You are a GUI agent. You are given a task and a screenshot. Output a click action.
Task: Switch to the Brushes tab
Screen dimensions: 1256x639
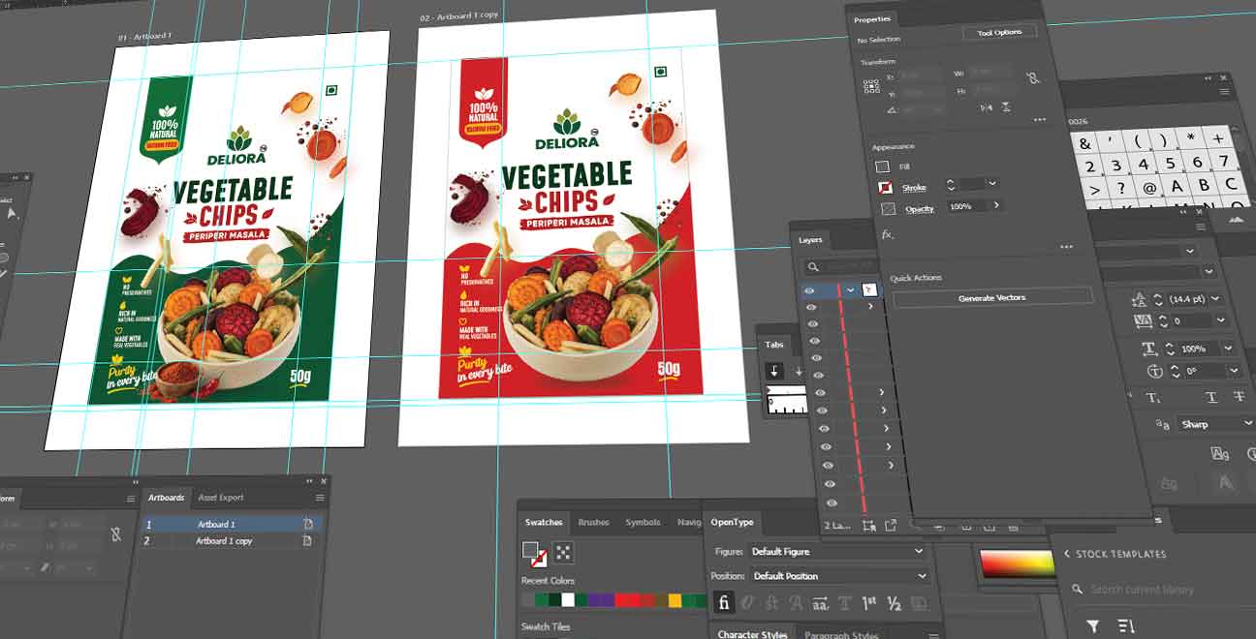(593, 522)
